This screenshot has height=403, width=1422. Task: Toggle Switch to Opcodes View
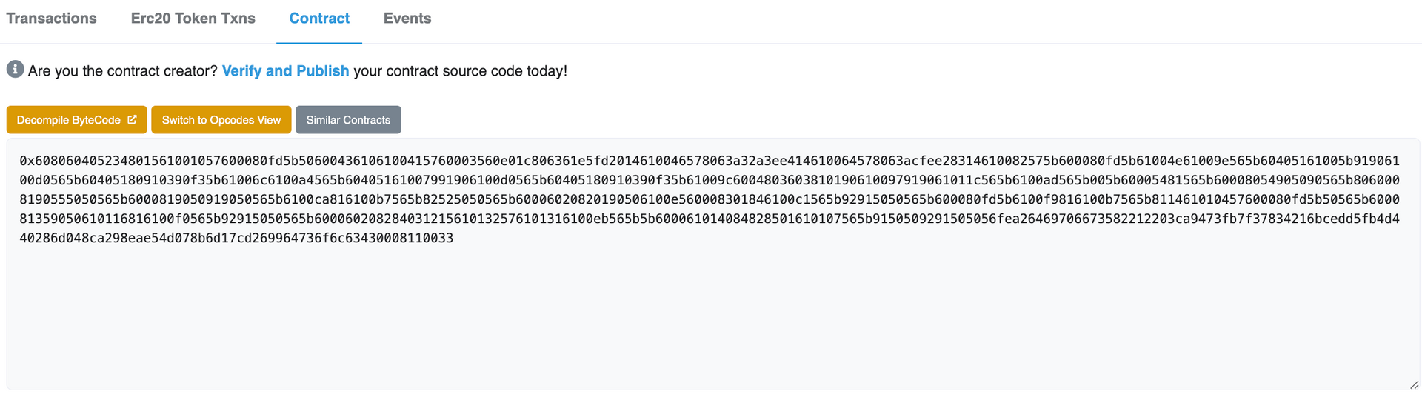coord(221,120)
